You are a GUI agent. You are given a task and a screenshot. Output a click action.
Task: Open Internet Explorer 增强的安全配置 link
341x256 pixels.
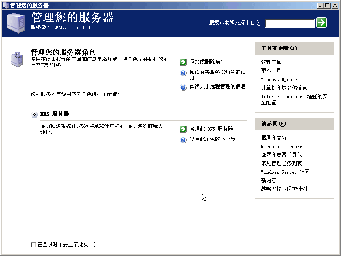[x=294, y=99]
